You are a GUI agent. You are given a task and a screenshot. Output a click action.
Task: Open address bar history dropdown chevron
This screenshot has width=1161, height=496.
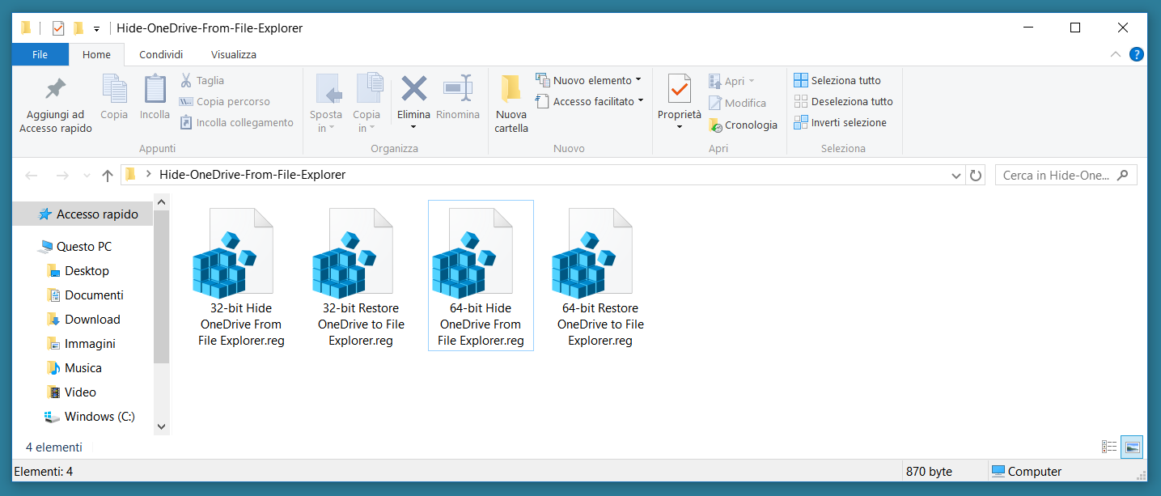pyautogui.click(x=956, y=175)
